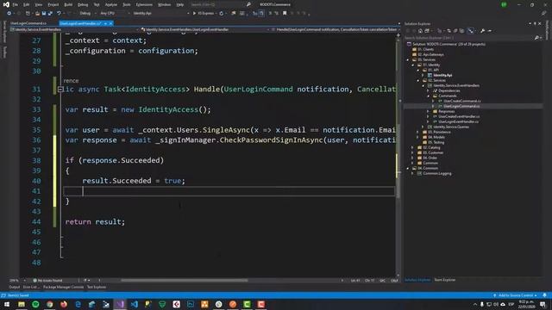This screenshot has width=552, height=310.
Task: Switch to the UserLoginCommand.cs tab
Action: coord(28,23)
